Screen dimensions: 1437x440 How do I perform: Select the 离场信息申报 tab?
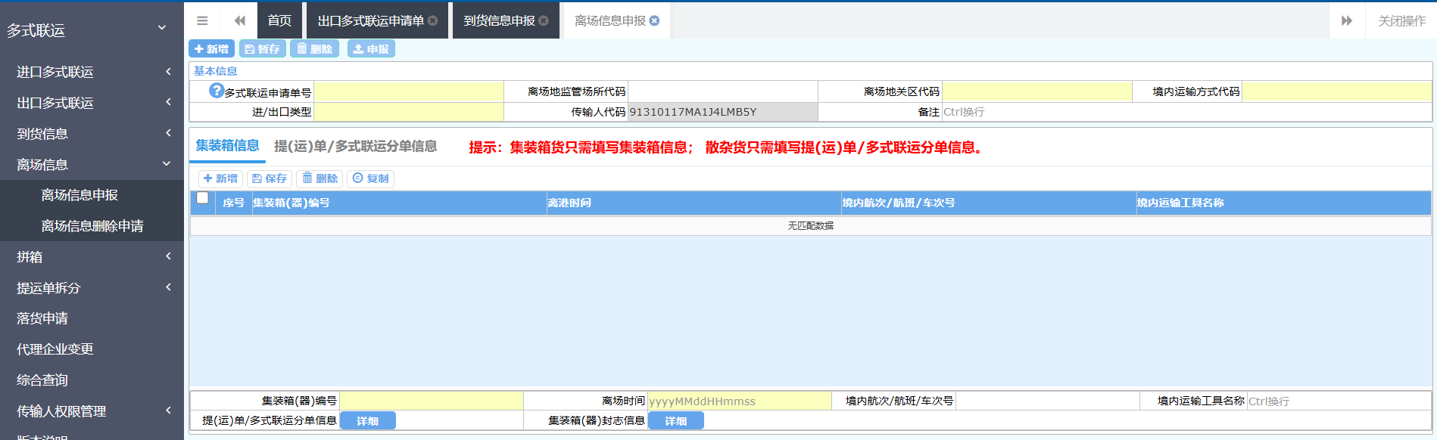[609, 21]
